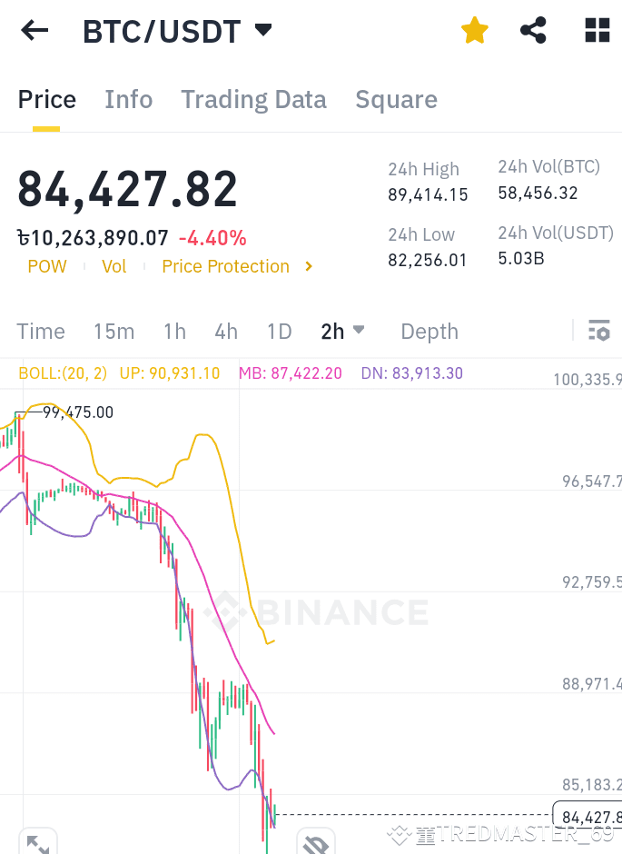Toggle the favorite star for BTC/USDT

pyautogui.click(x=474, y=30)
